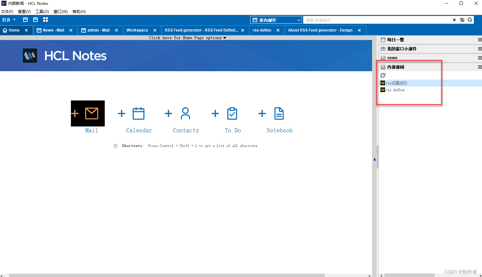Close the News - Mail tab
482x277 pixels.
coord(71,30)
